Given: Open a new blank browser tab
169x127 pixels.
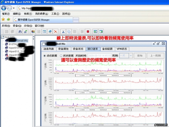Looking at the screenshot, I should point(76,20).
